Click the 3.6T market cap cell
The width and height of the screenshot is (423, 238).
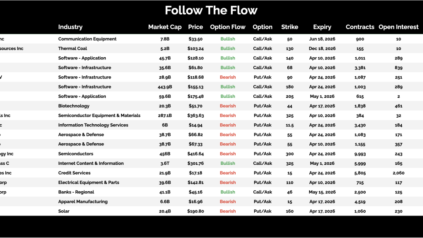[165, 164]
